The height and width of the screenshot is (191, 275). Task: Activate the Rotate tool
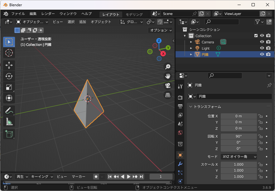[9, 76]
